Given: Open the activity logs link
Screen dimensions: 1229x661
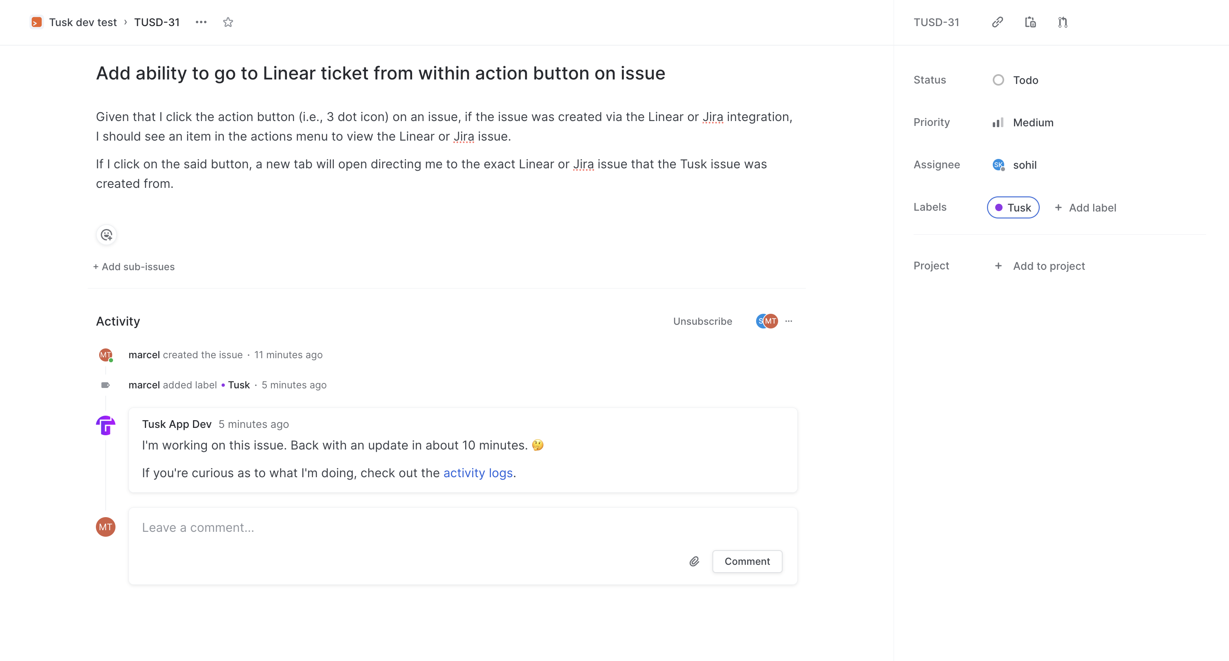Looking at the screenshot, I should pyautogui.click(x=478, y=473).
